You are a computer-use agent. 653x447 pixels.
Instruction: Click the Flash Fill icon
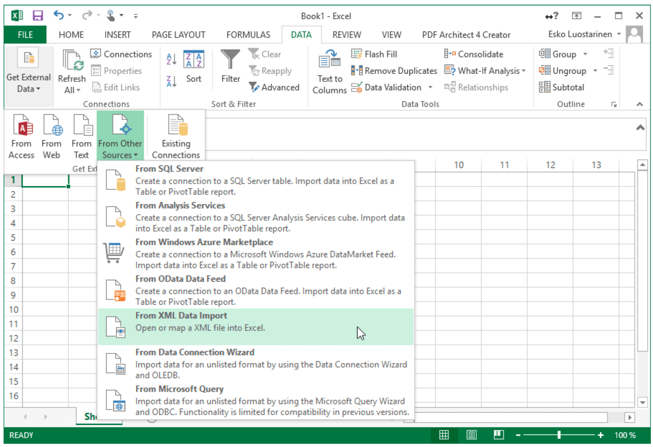[x=374, y=54]
